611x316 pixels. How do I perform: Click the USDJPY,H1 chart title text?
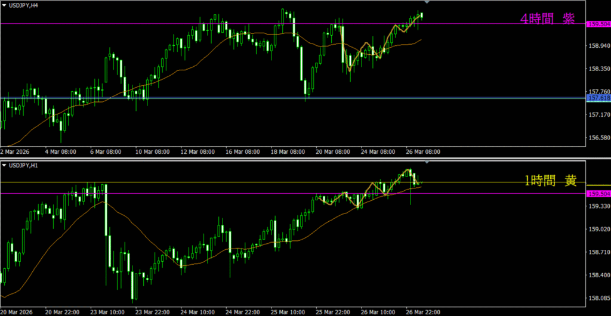tap(24, 165)
